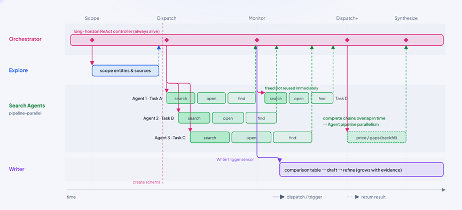Click the Agent 1 · Task A label
Screen dimensions: 462x210
tap(147, 99)
